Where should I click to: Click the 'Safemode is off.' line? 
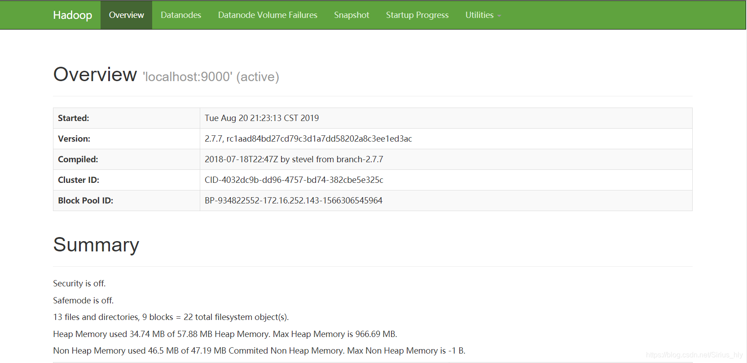[x=83, y=301]
